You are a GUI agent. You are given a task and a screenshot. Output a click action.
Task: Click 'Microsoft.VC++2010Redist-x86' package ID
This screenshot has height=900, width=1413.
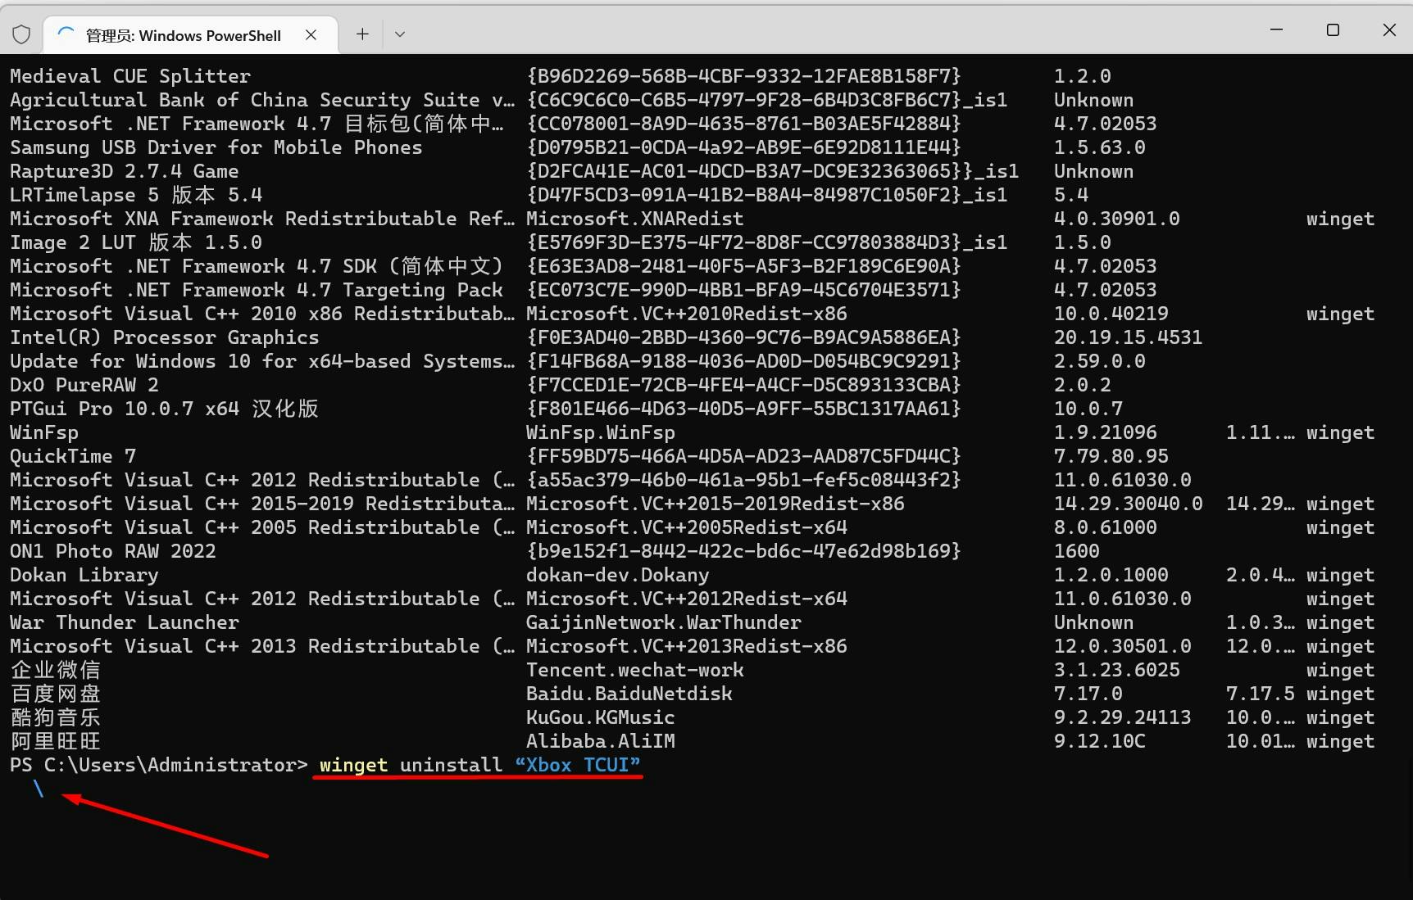687,314
